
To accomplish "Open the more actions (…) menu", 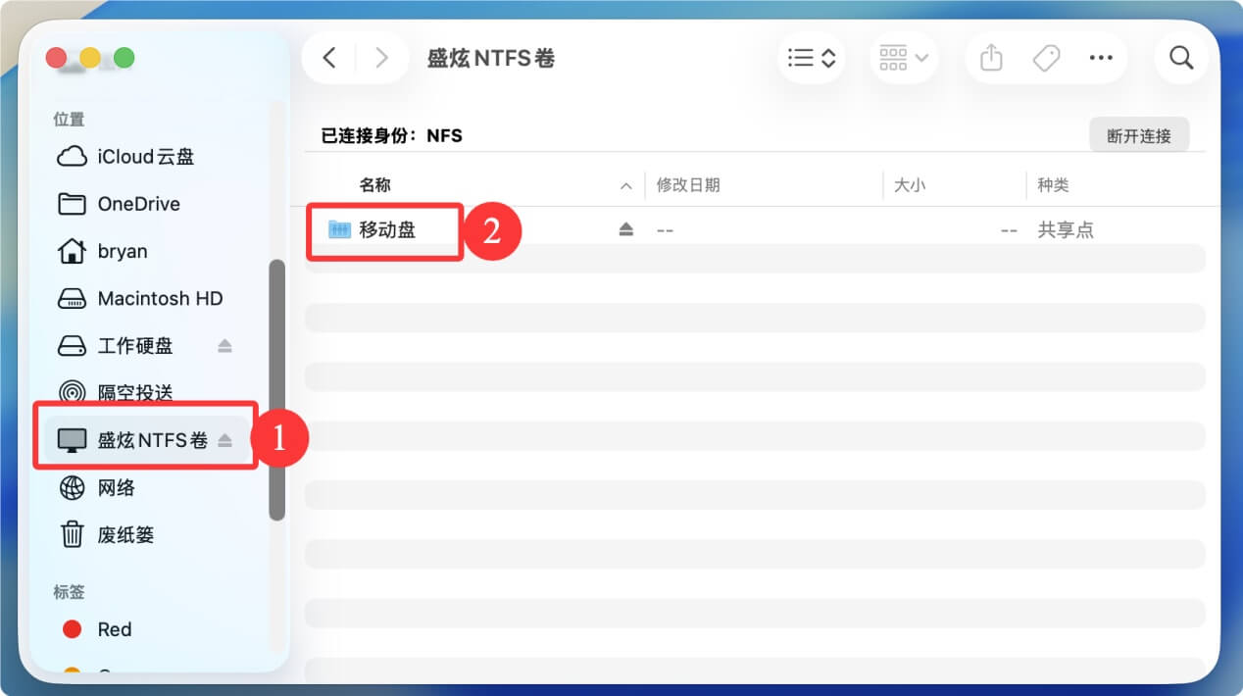I will tap(1100, 58).
